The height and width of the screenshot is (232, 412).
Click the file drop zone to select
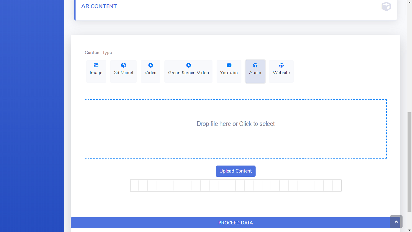point(235,129)
